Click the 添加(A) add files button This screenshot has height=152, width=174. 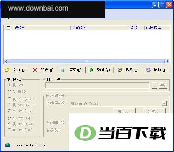coord(16,70)
